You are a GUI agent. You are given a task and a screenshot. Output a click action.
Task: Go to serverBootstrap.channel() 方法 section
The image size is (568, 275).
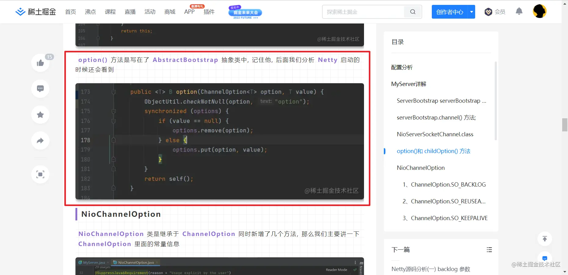click(436, 118)
